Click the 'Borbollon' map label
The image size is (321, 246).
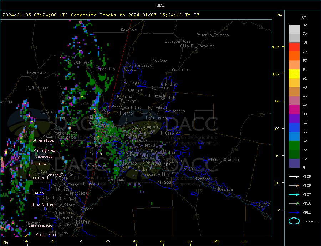(115, 105)
